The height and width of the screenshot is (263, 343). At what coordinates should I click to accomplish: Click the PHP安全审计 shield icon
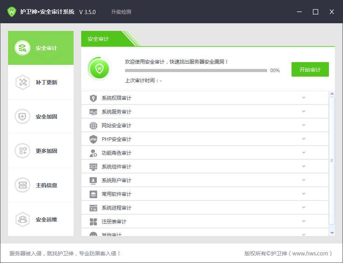(x=93, y=140)
